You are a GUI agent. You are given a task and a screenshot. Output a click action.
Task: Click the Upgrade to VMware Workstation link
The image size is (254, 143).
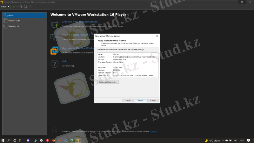(x=78, y=48)
